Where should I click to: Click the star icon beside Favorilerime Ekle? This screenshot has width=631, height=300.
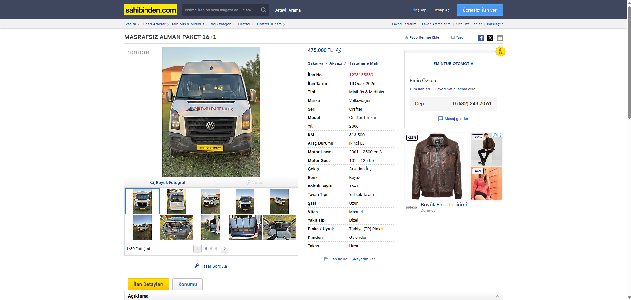pos(406,37)
